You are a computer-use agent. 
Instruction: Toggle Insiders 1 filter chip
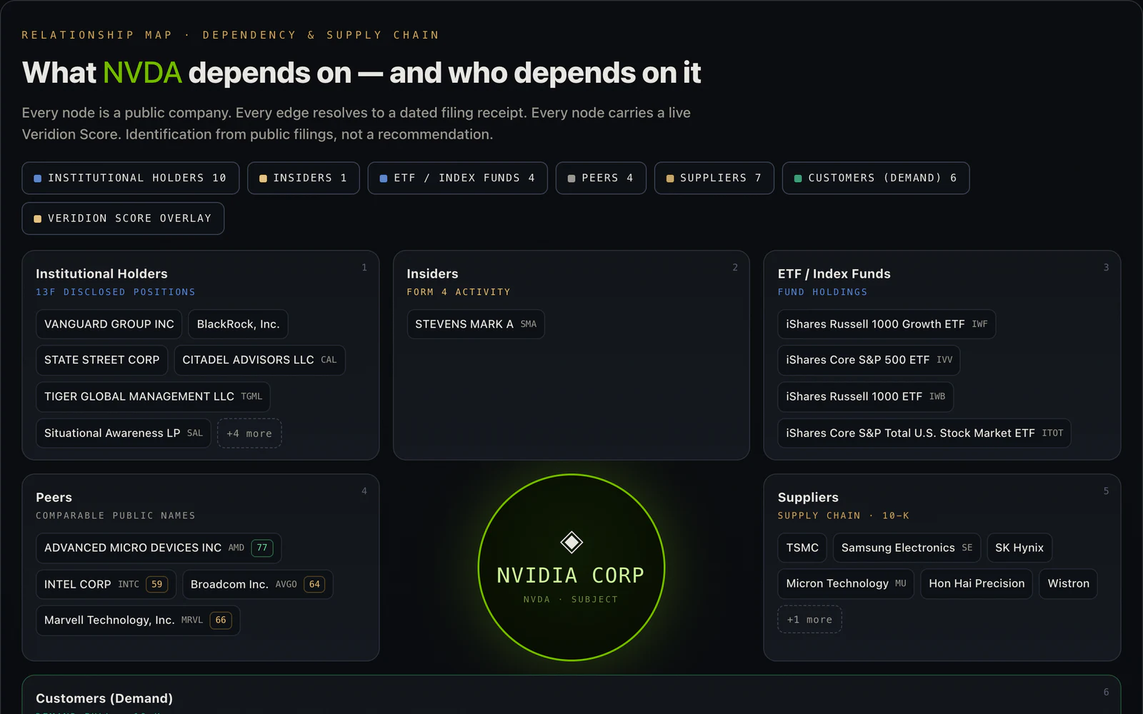click(303, 178)
